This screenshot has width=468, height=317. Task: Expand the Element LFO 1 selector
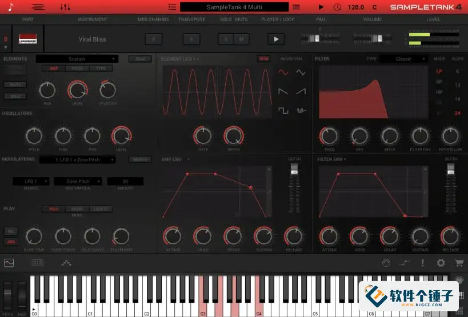pos(180,59)
